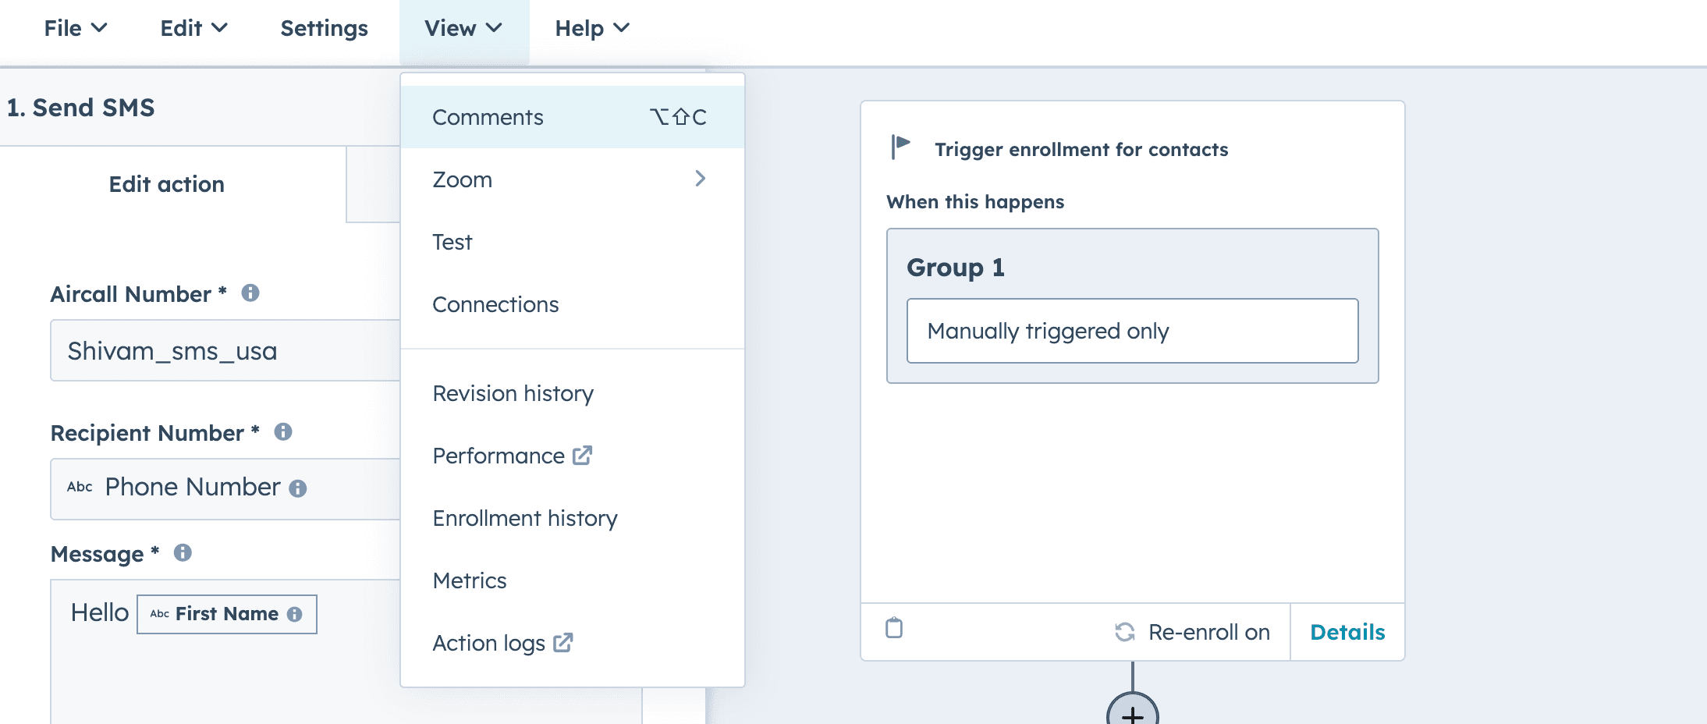1707x724 pixels.
Task: Expand the Edit menu
Action: pos(193,29)
